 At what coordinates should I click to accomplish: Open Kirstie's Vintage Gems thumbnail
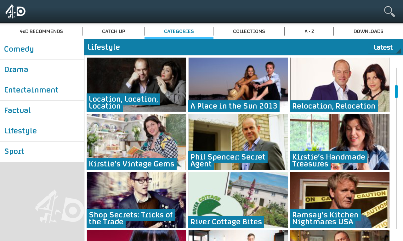[x=136, y=142]
